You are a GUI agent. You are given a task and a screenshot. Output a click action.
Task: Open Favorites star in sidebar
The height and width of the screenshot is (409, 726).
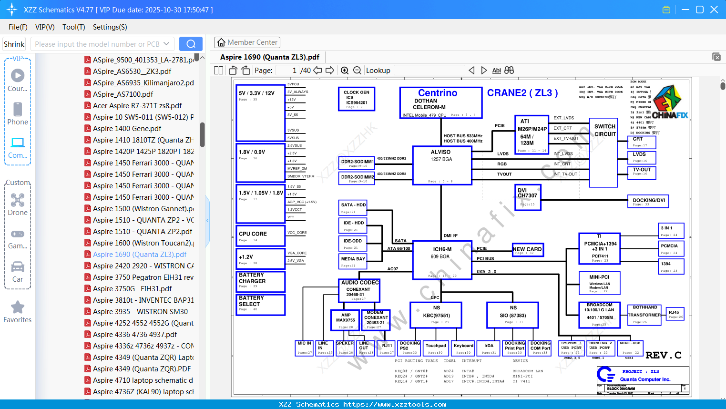point(18,312)
